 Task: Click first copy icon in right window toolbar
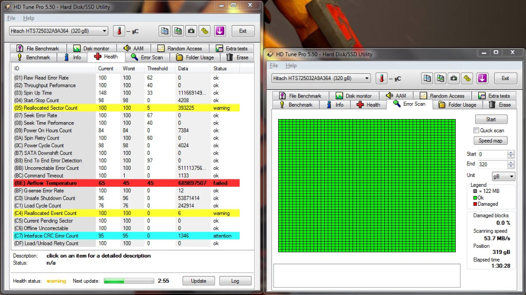coord(427,78)
